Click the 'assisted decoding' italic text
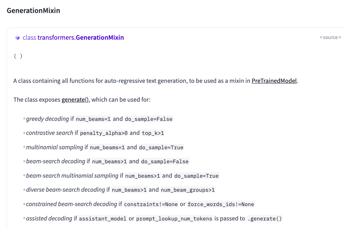The image size is (361, 228). pos(49,218)
